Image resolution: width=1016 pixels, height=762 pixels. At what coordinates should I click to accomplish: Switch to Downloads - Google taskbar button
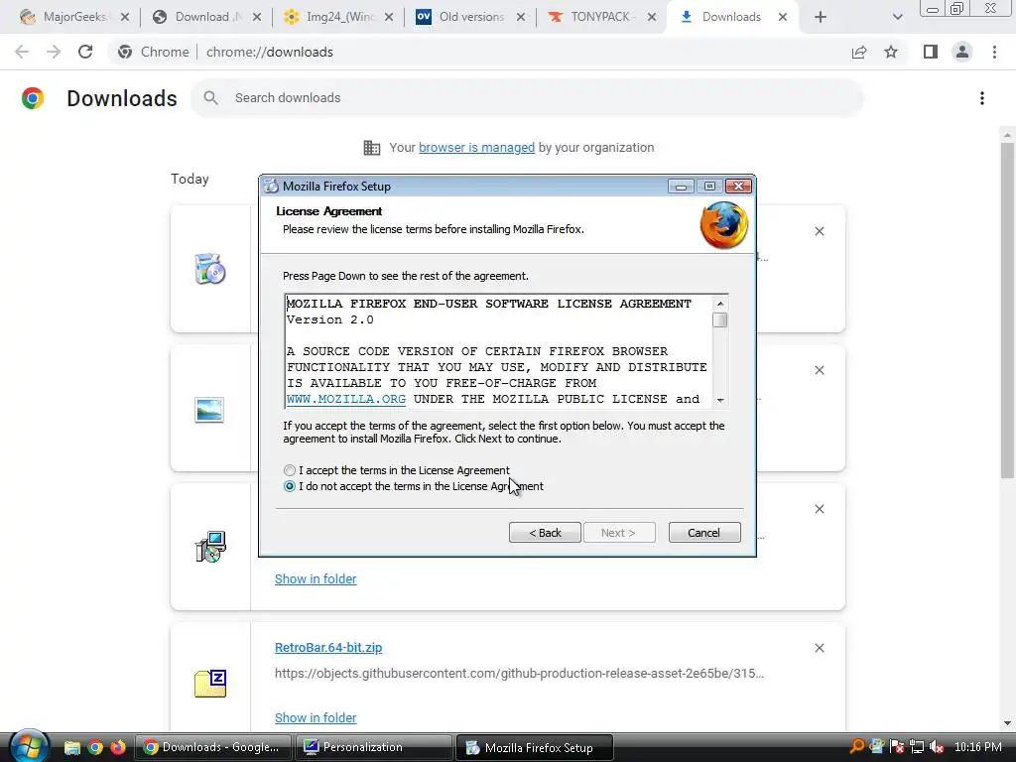pyautogui.click(x=214, y=747)
